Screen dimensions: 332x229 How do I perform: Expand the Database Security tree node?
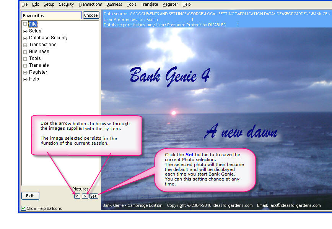[x=25, y=38]
